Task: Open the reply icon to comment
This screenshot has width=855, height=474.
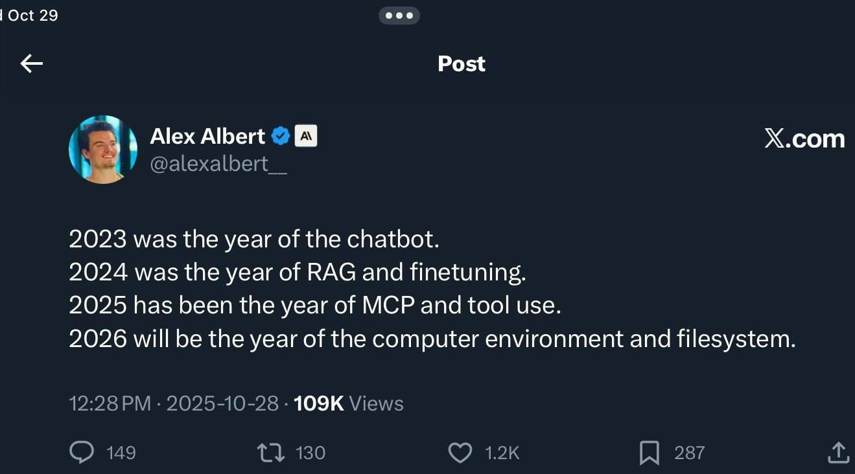Action: click(82, 453)
